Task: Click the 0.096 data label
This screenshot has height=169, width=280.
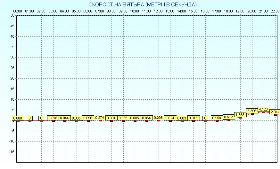Action: (88, 118)
